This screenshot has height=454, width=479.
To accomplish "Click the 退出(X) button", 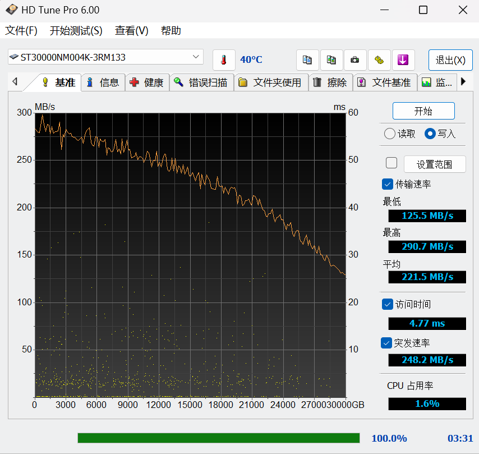I will (450, 60).
